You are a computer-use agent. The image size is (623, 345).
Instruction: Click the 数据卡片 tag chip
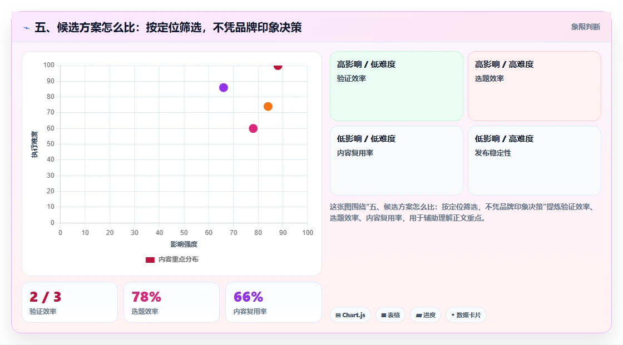point(466,315)
